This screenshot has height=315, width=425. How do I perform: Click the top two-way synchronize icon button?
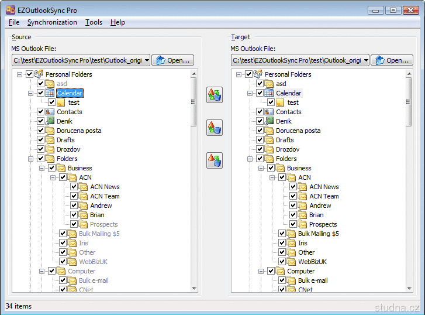click(x=215, y=95)
